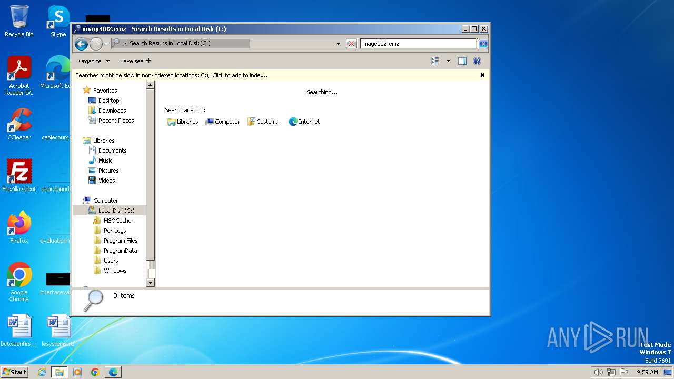Open Music library
The height and width of the screenshot is (379, 674).
pos(105,161)
